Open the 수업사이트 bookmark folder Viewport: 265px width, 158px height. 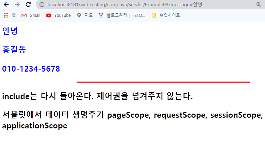166,15
